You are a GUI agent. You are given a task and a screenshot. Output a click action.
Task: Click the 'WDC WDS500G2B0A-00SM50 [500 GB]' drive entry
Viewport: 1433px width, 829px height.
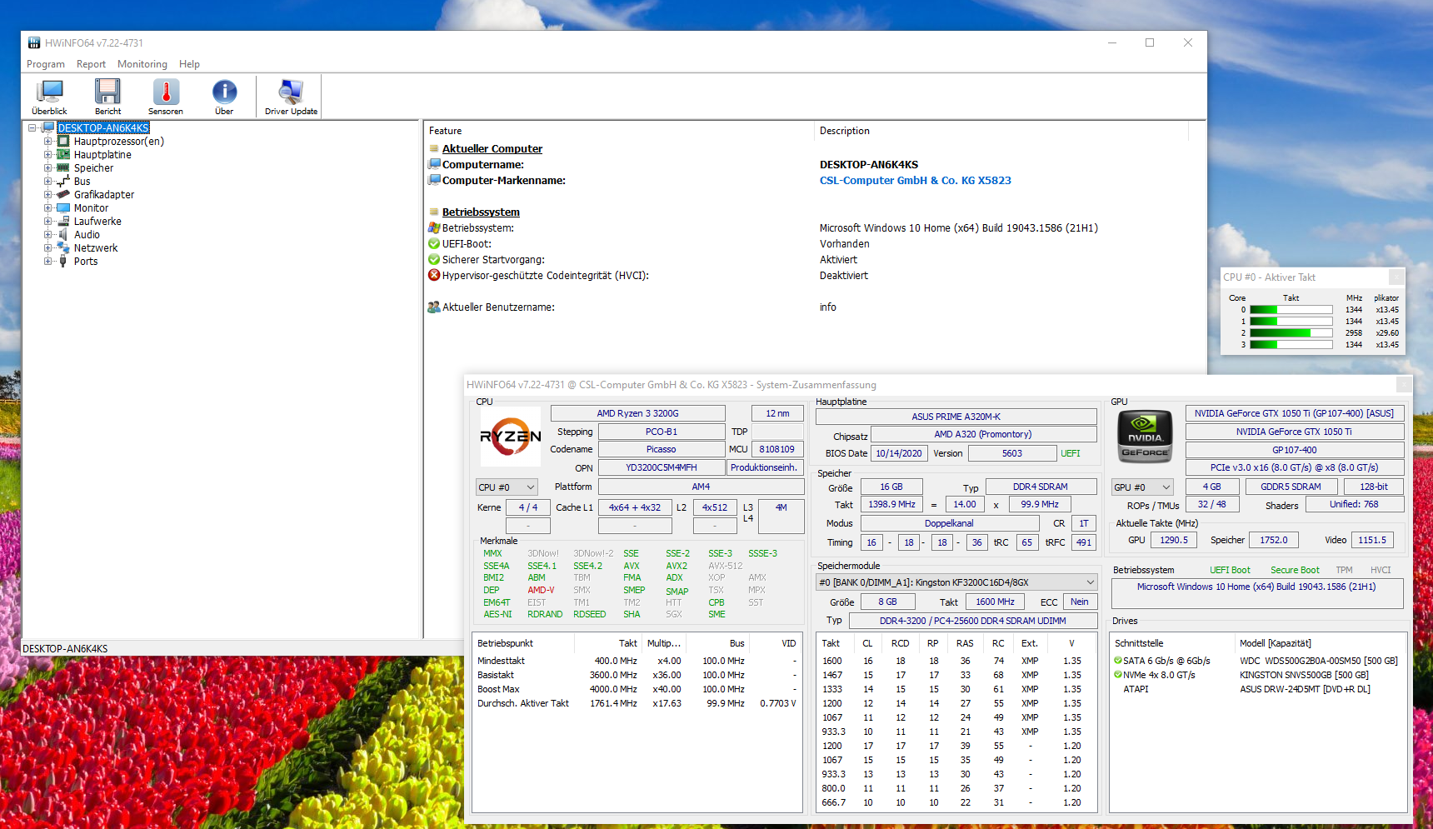[x=1318, y=661]
